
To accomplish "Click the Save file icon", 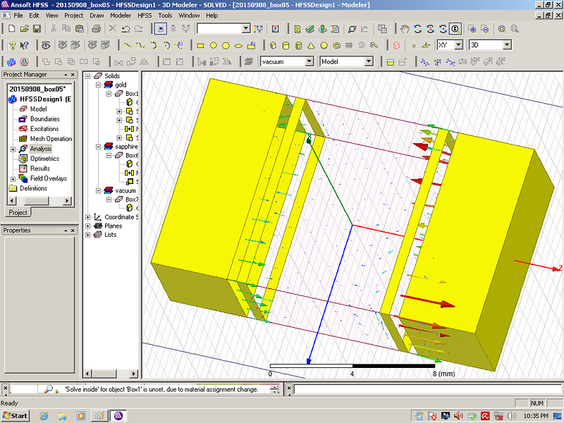I will [x=36, y=29].
